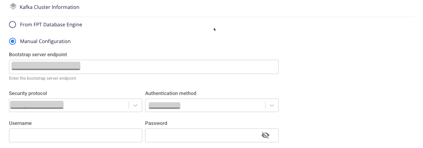The height and width of the screenshot is (148, 423).
Task: Click the Security protocol field label
Action: coord(28,93)
